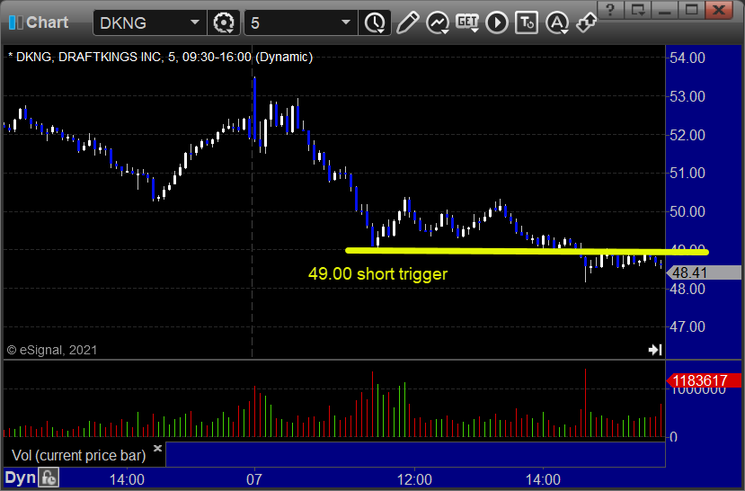Image resolution: width=745 pixels, height=491 pixels.
Task: Start bar replay with play icon
Action: pos(497,22)
